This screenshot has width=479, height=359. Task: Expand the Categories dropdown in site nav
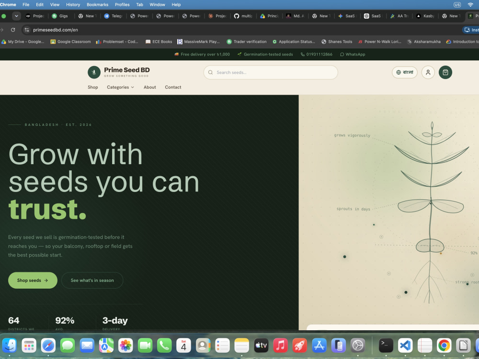(x=120, y=87)
